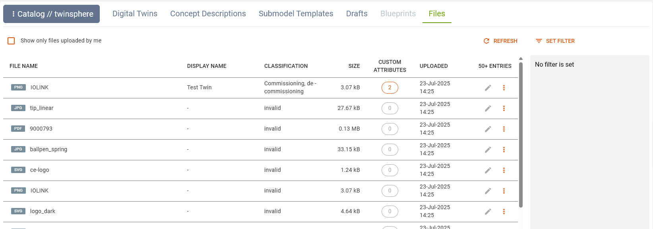This screenshot has height=229, width=653.
Task: Open custom attributes badge showing 2 for IOLINK
Action: point(389,87)
